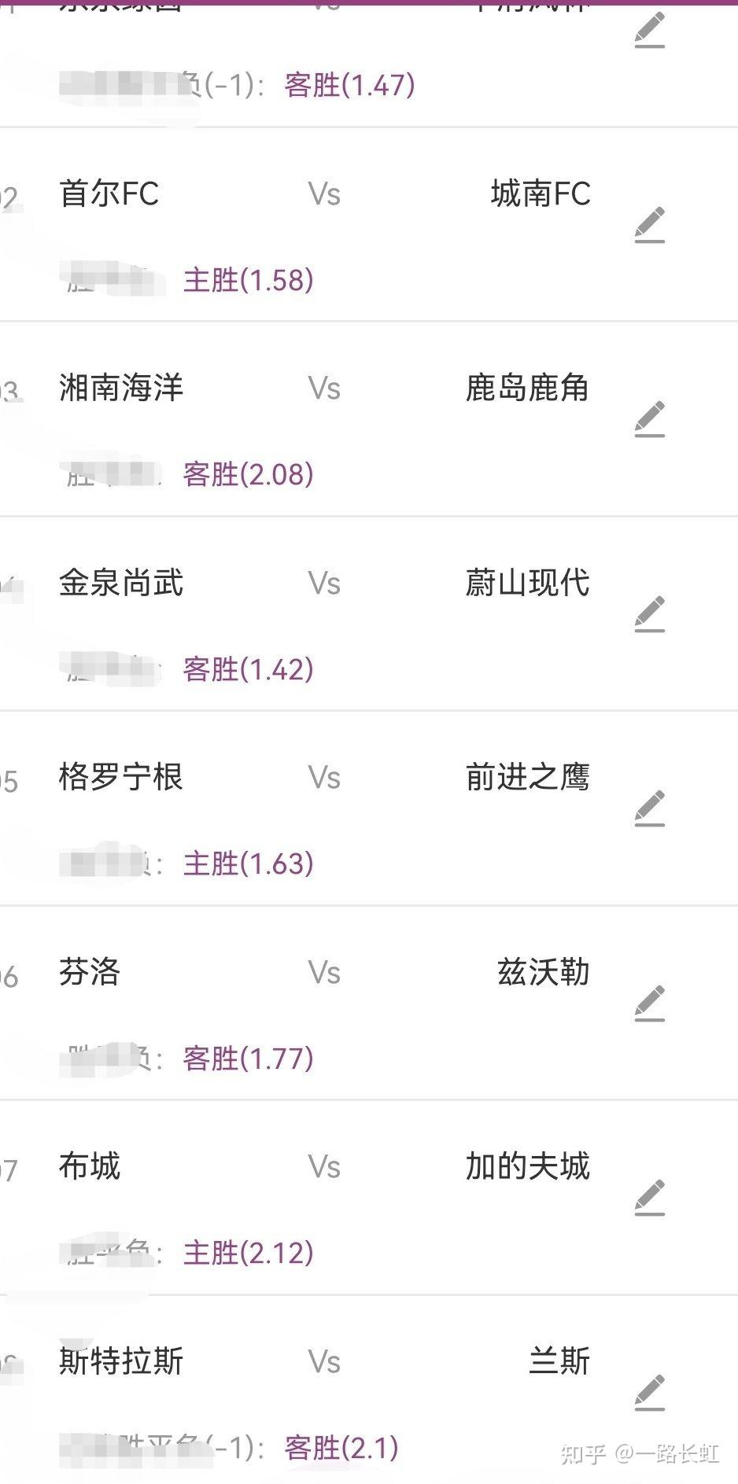Image resolution: width=738 pixels, height=1484 pixels.
Task: Open the 蔚山现代 away team name
Action: pos(527,583)
